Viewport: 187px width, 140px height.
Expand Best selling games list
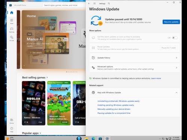[x=47, y=77]
